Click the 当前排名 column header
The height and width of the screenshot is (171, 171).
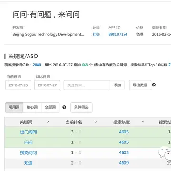coord(74,122)
